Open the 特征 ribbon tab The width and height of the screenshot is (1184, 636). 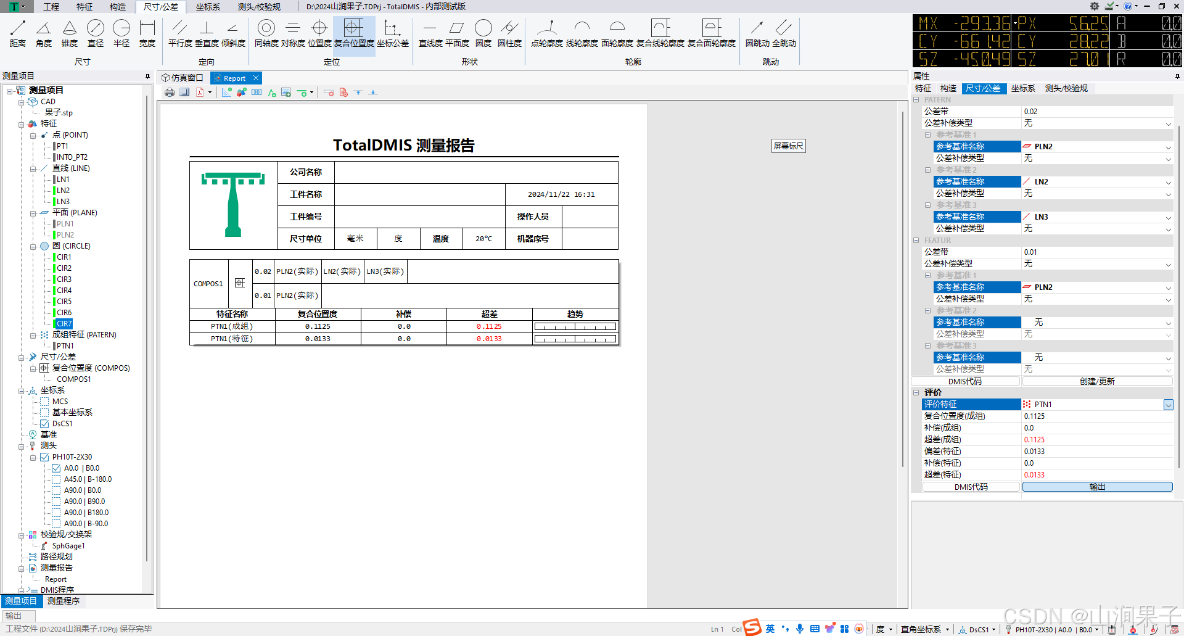pos(84,7)
